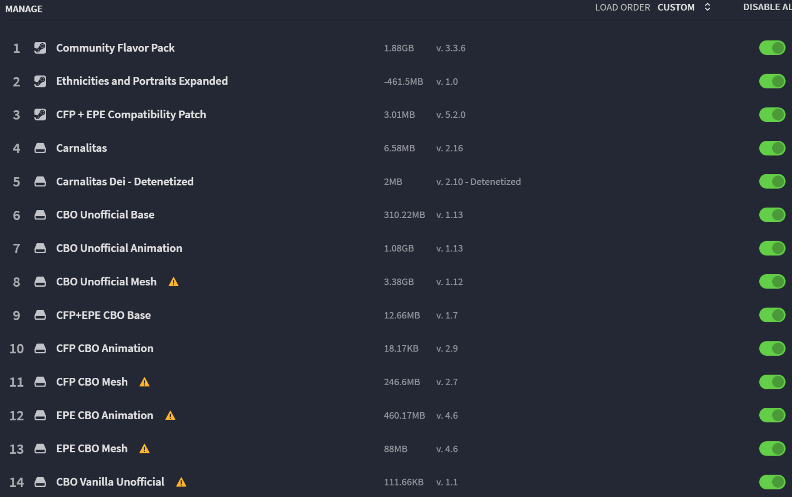Click Steam icon for CFP + EPE Compatibility Patch
This screenshot has height=497, width=792.
(40, 115)
